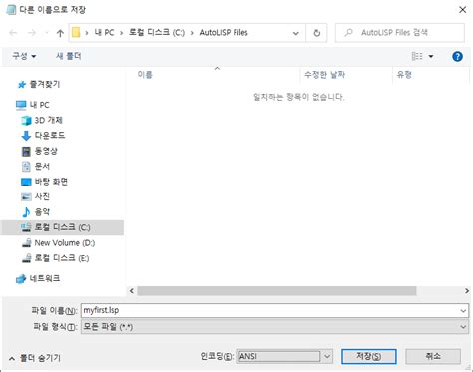Create a new folder with 새 폴더

pos(68,56)
